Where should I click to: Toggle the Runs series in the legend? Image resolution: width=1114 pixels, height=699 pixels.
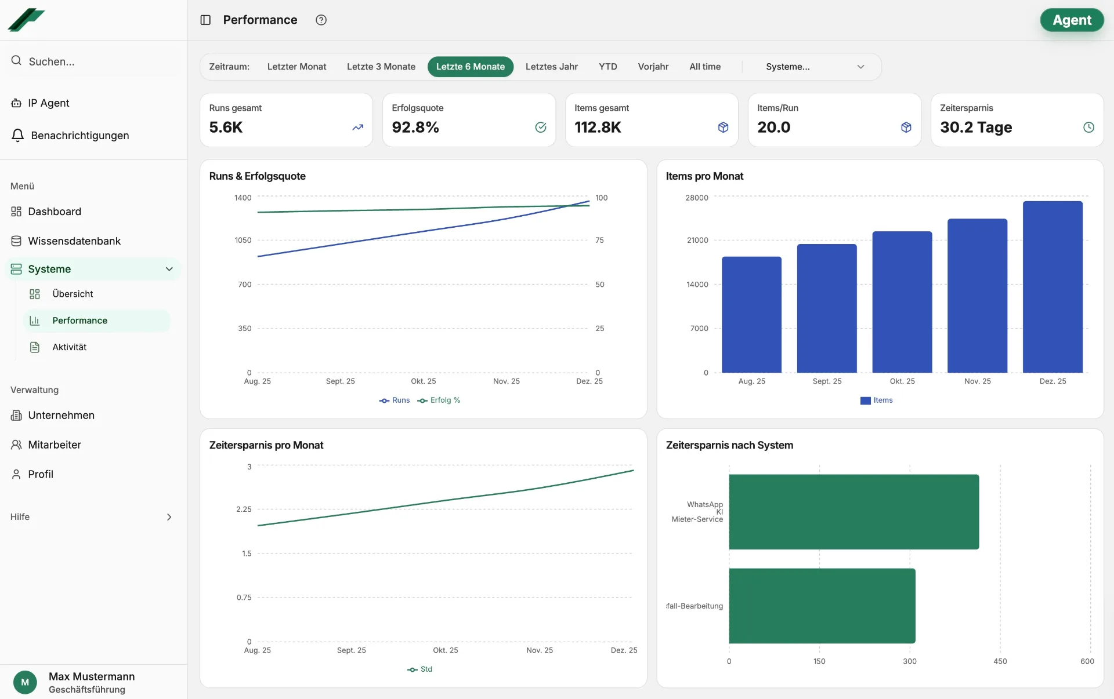coord(395,400)
